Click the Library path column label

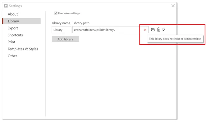(81, 23)
